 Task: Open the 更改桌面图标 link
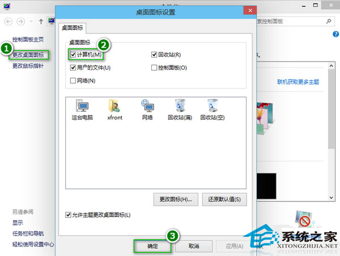point(28,55)
